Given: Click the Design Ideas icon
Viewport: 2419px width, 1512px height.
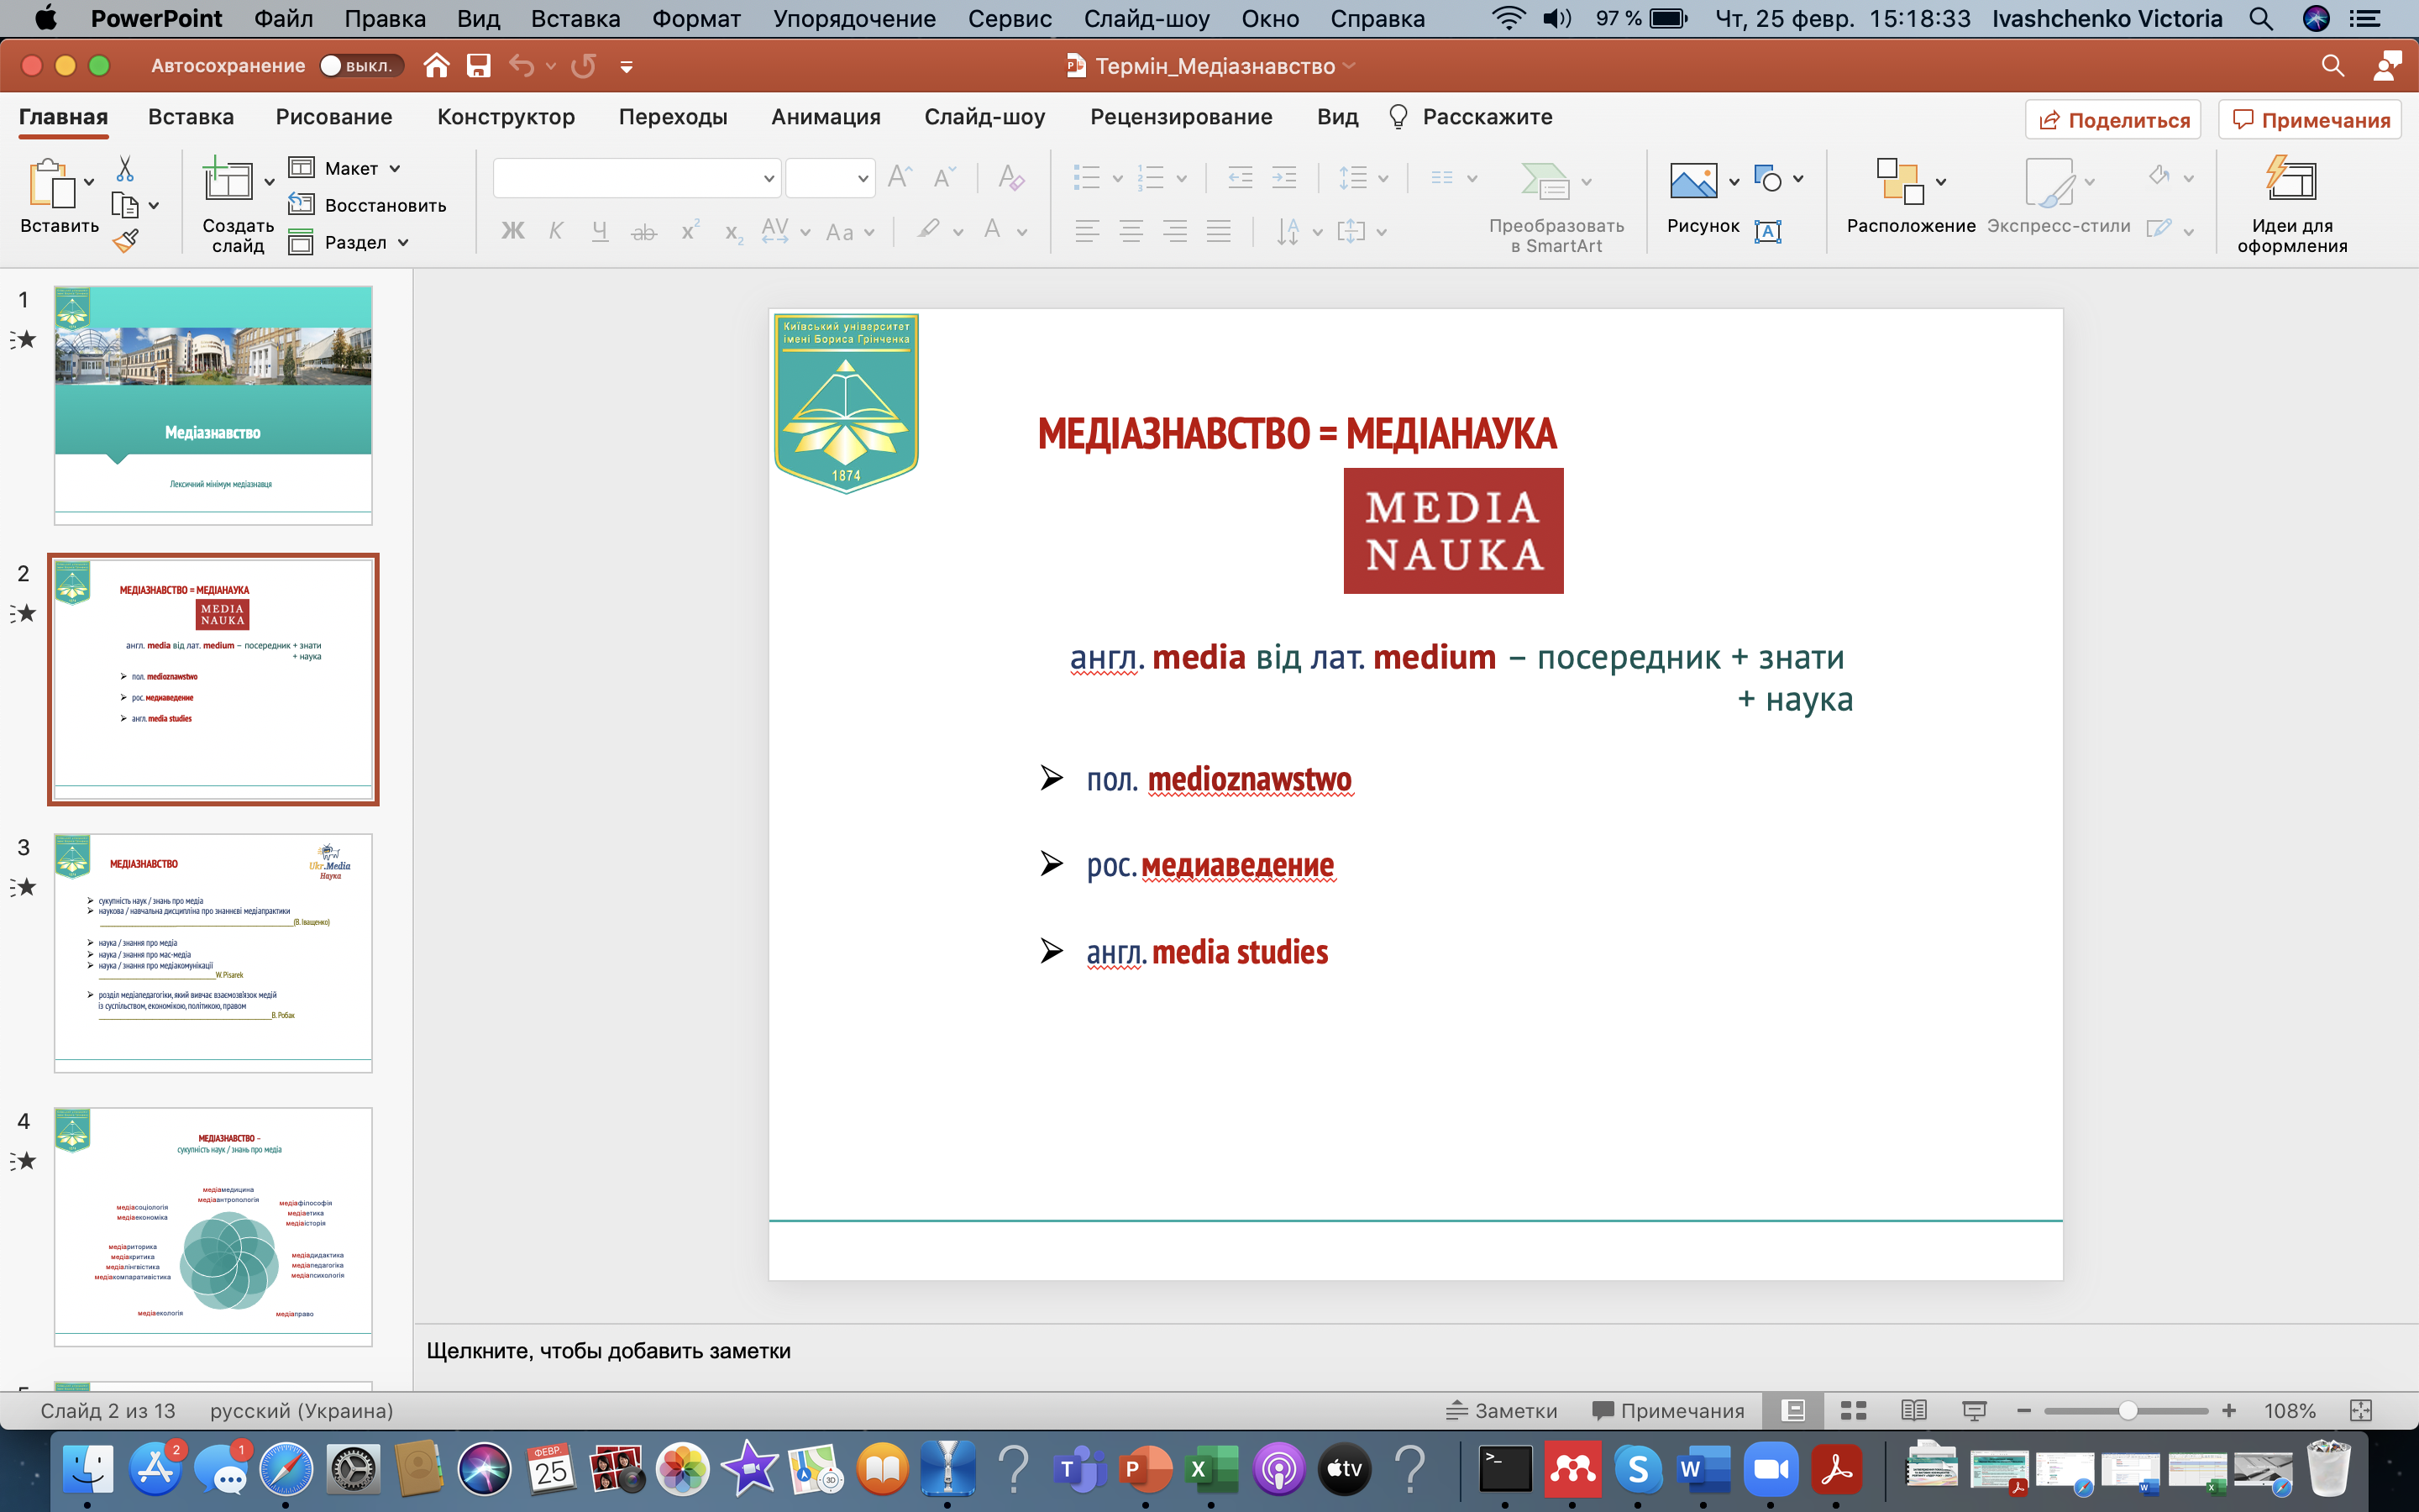Looking at the screenshot, I should point(2291,181).
